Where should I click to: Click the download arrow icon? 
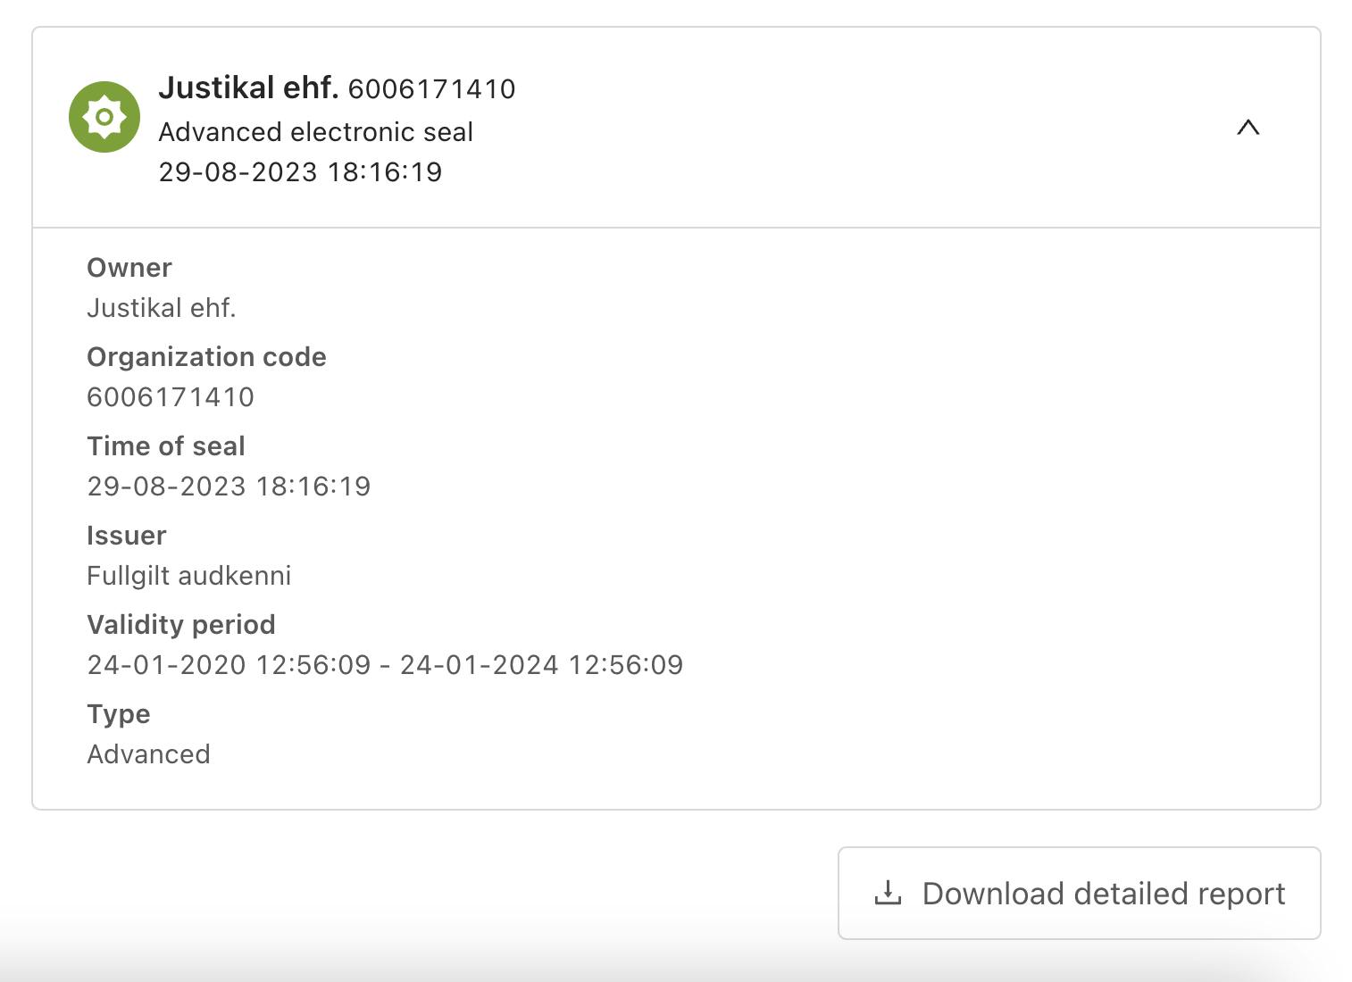pyautogui.click(x=888, y=893)
